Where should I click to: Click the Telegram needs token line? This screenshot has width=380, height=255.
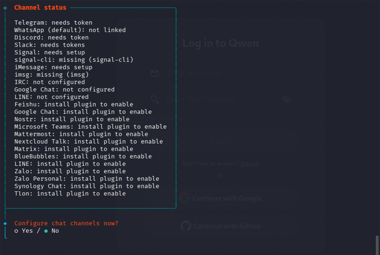pyautogui.click(x=53, y=23)
